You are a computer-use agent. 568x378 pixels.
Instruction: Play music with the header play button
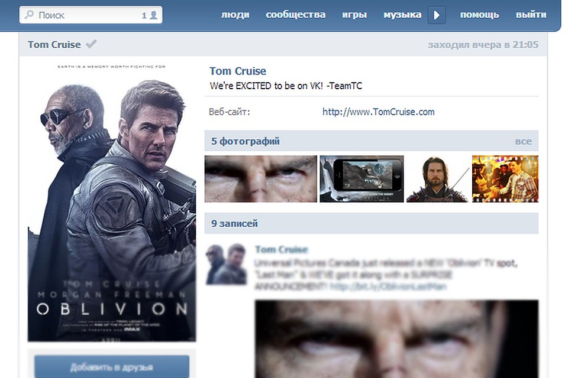tap(437, 15)
